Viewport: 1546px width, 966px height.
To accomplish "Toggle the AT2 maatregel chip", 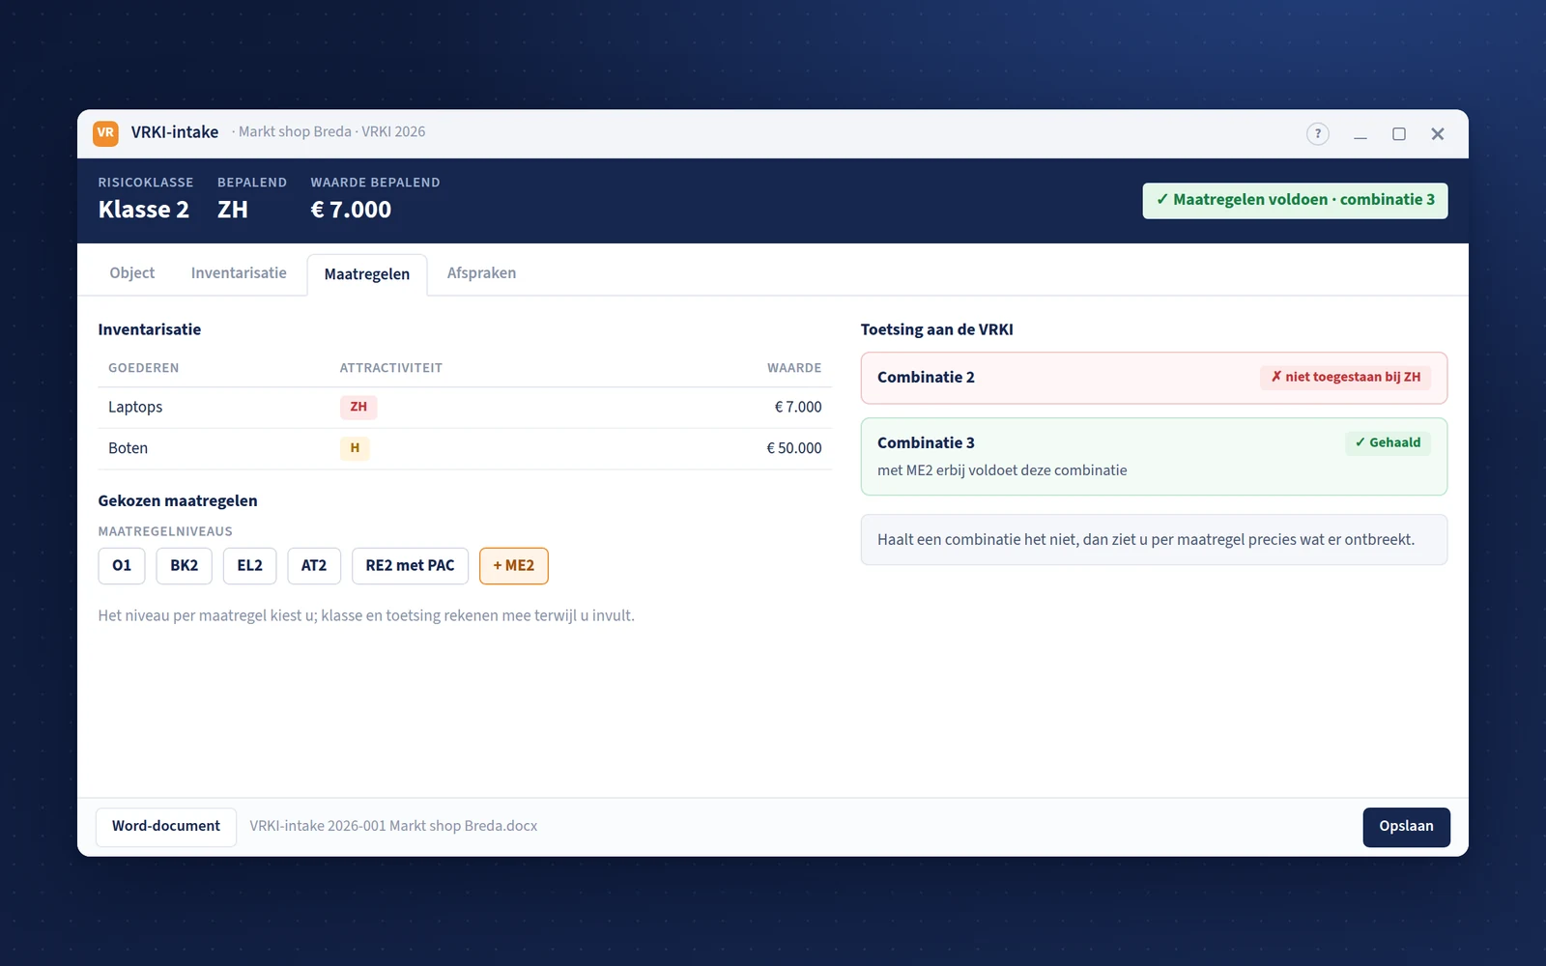I will coord(314,566).
